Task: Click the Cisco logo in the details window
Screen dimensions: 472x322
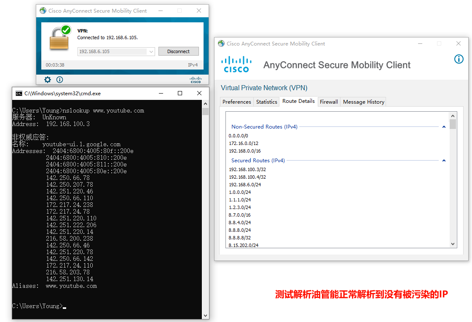Action: click(236, 64)
